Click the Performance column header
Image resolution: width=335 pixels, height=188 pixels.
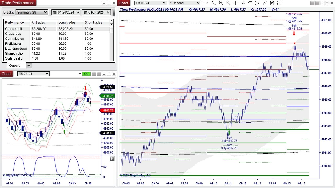click(17, 23)
